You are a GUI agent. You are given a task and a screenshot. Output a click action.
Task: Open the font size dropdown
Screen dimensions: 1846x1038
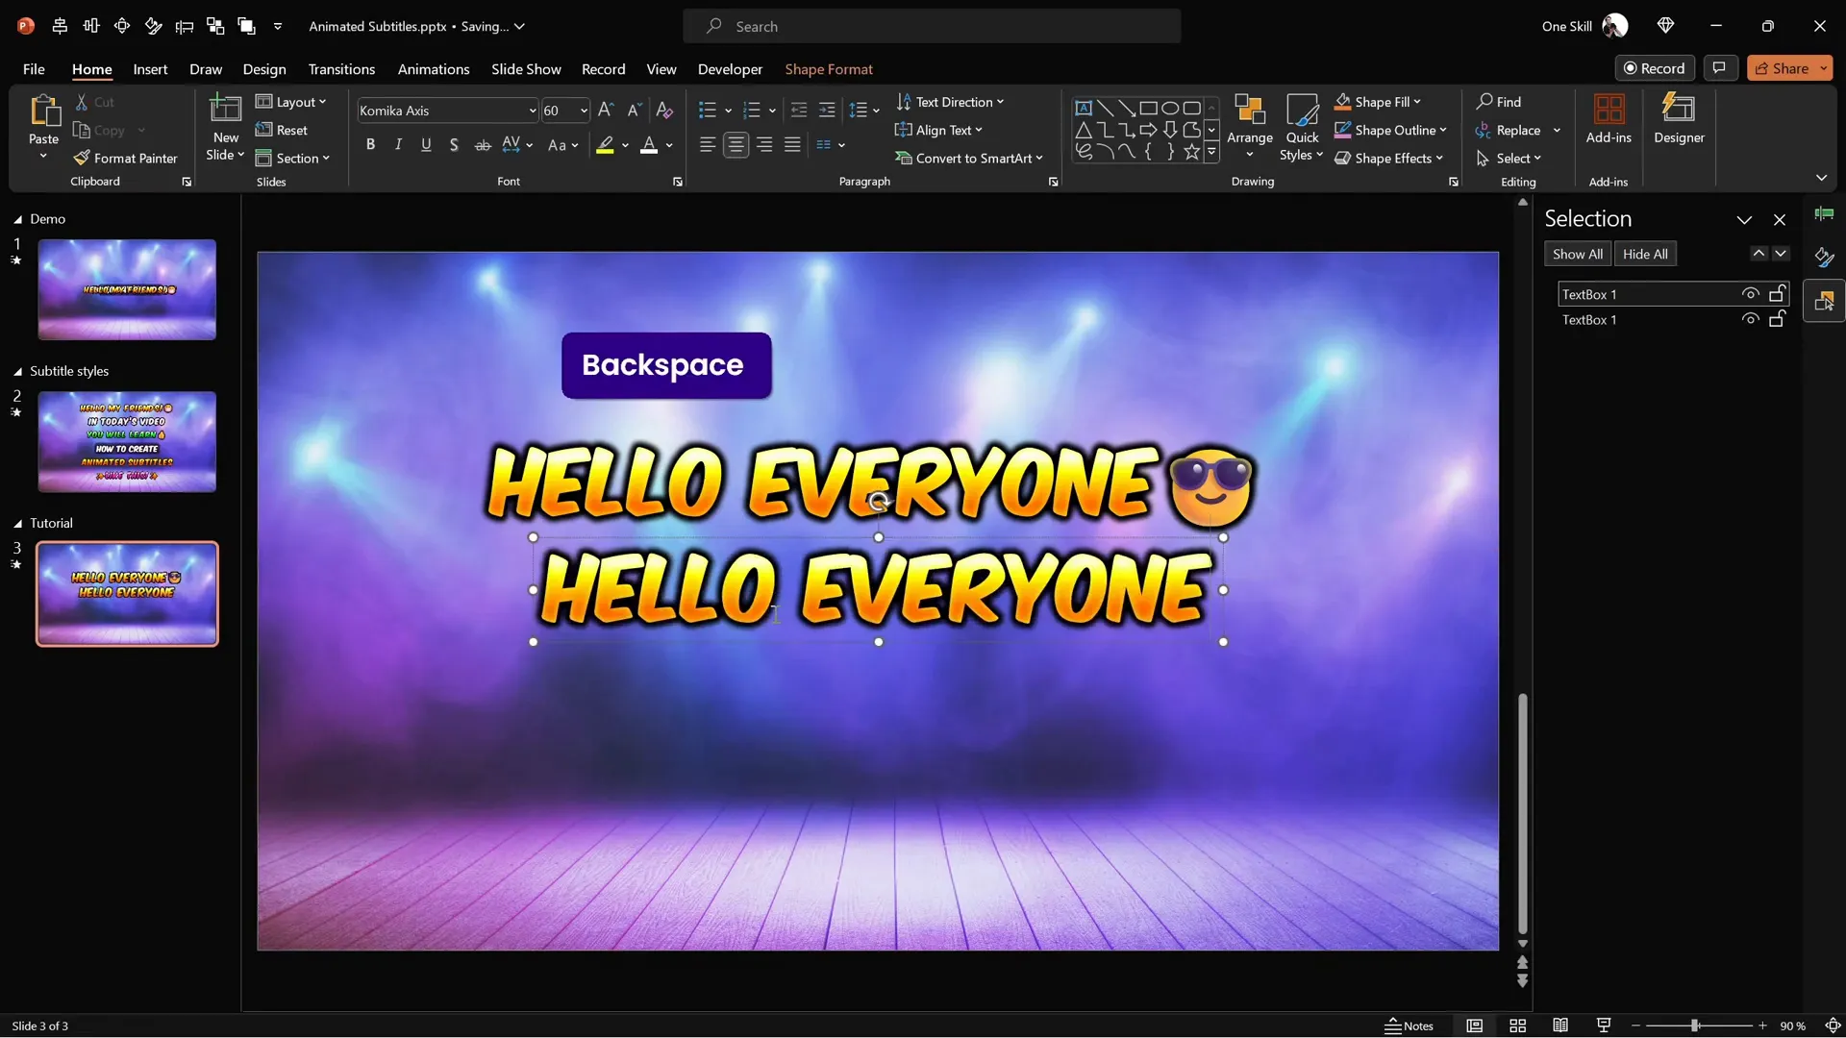pos(583,111)
